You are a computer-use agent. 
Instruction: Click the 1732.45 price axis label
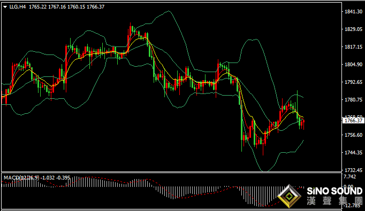353,170
